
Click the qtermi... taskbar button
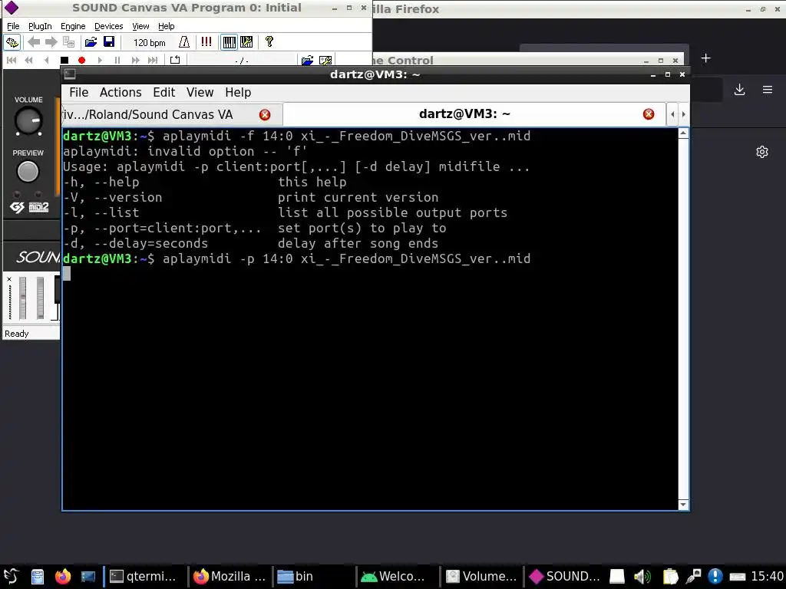[144, 577]
